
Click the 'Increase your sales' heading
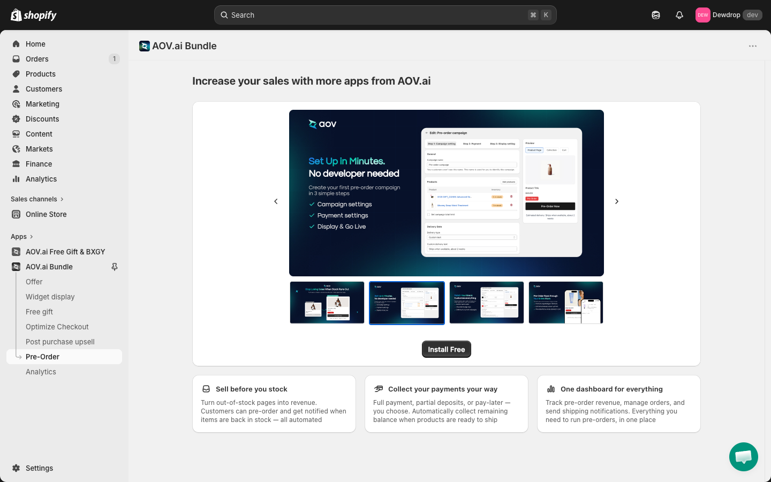click(x=312, y=81)
